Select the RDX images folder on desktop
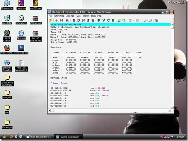 pos(7,124)
